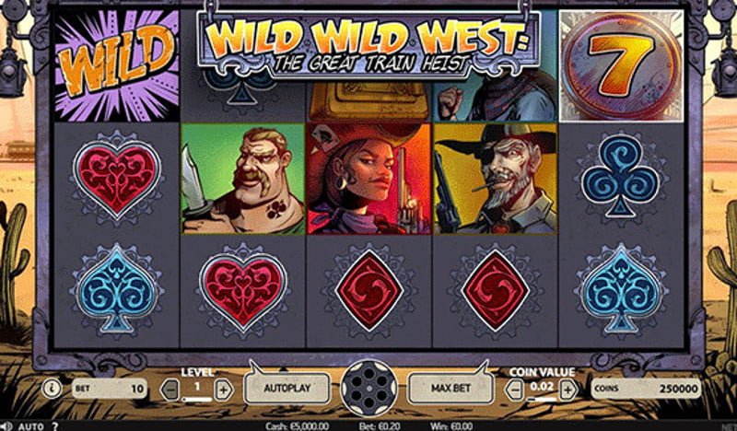Raise coin value with plus button
737x431 pixels.
567,390
